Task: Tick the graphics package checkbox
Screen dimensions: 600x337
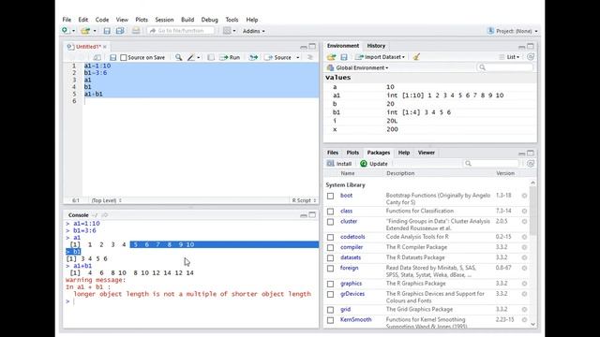Action: point(330,284)
